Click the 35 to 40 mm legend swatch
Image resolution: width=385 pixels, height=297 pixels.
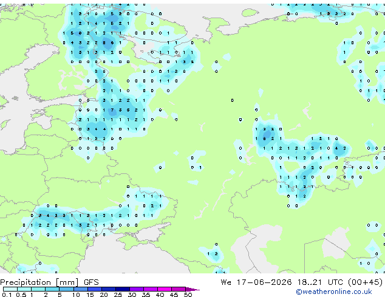click(150, 289)
